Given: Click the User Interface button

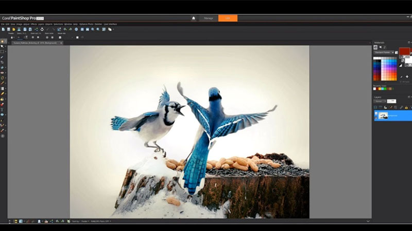Looking at the screenshot, I should [110, 24].
